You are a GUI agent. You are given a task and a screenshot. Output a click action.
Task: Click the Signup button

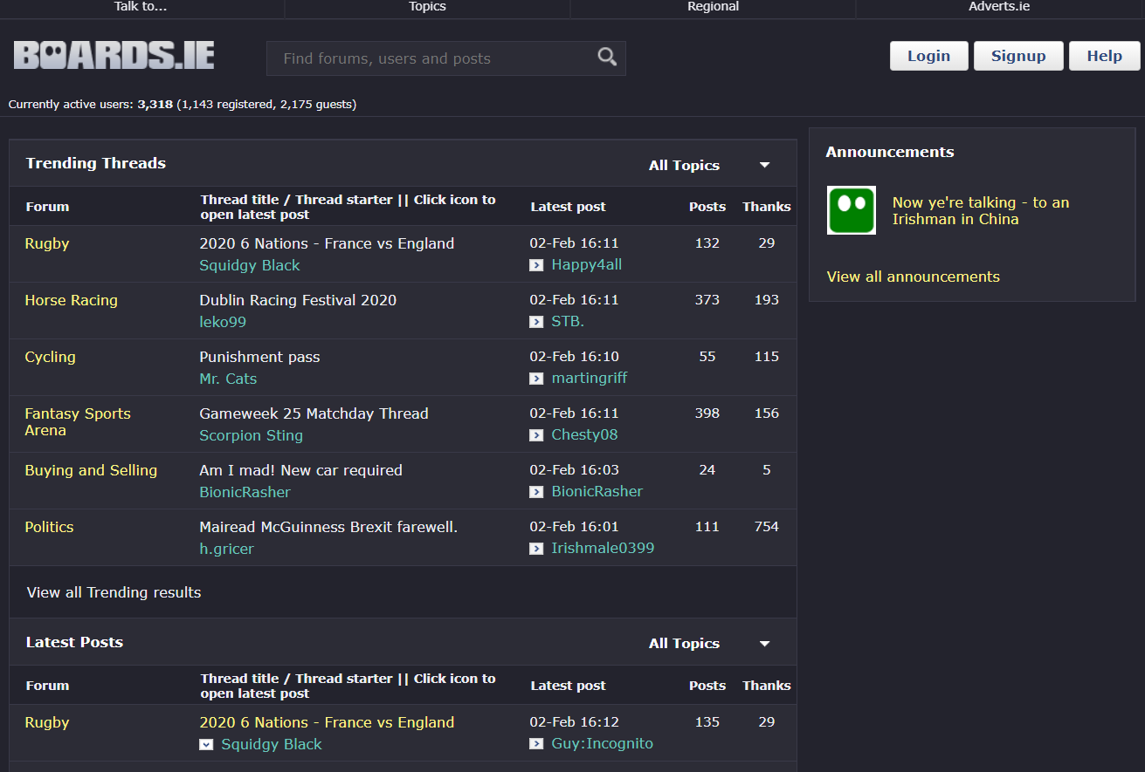point(1018,56)
